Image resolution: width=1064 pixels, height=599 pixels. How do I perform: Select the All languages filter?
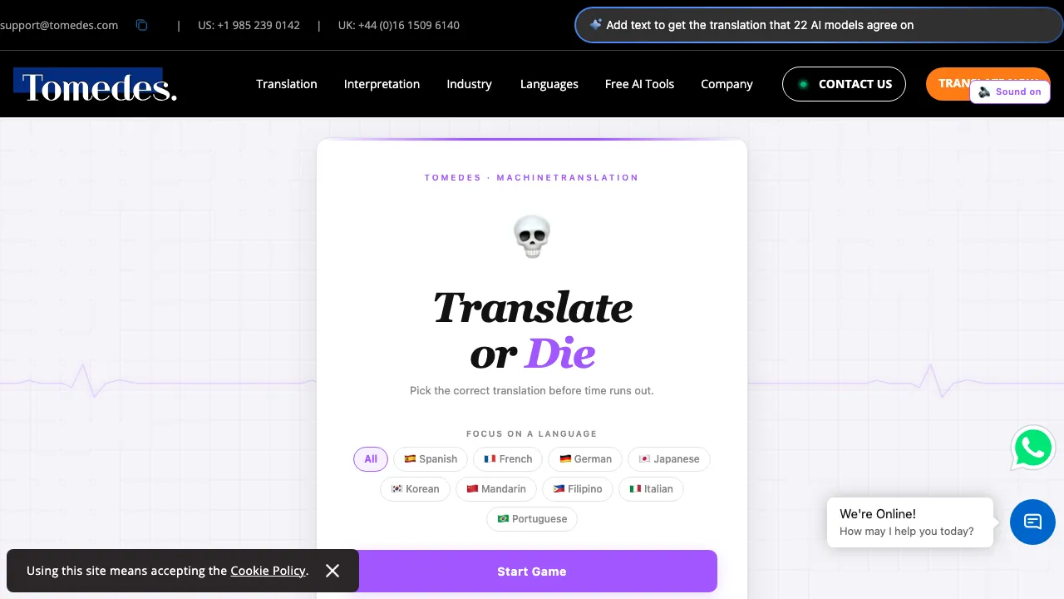(x=371, y=459)
